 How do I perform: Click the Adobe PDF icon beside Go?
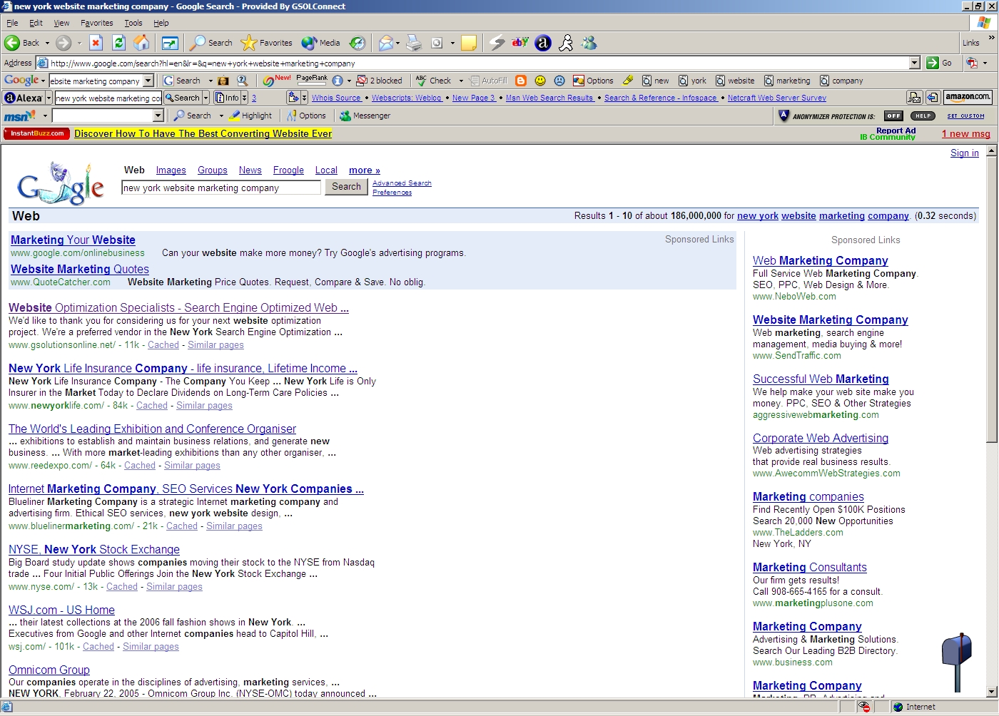pyautogui.click(x=972, y=63)
